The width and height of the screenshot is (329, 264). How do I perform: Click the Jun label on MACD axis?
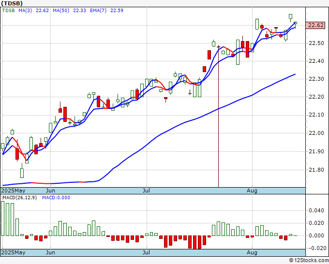tap(50, 252)
